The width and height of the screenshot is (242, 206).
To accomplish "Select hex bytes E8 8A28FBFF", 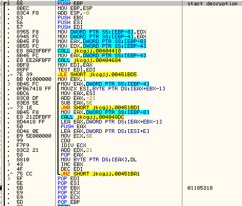I will (34, 51).
